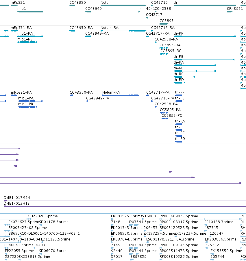
Task: Click the IP03544.5prime EST label
Action: click(143, 222)
